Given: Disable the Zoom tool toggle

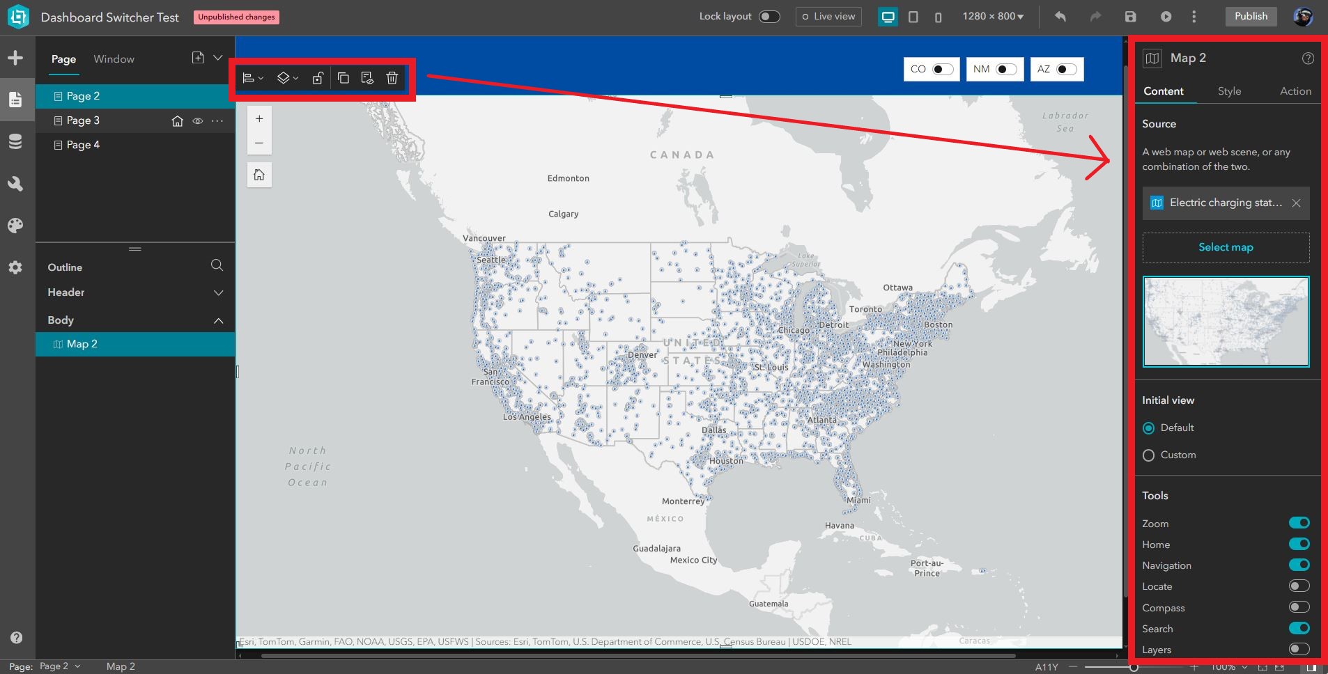Looking at the screenshot, I should coord(1299,523).
